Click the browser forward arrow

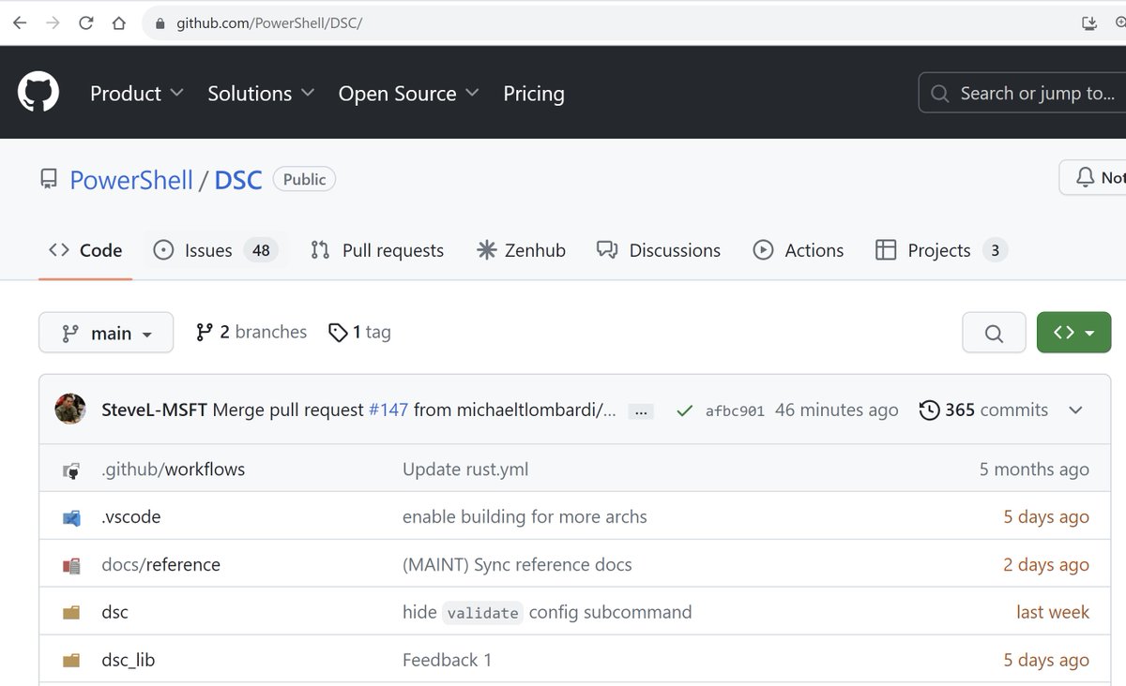point(53,22)
